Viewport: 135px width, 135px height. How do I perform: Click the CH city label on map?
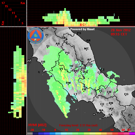tap(100, 72)
